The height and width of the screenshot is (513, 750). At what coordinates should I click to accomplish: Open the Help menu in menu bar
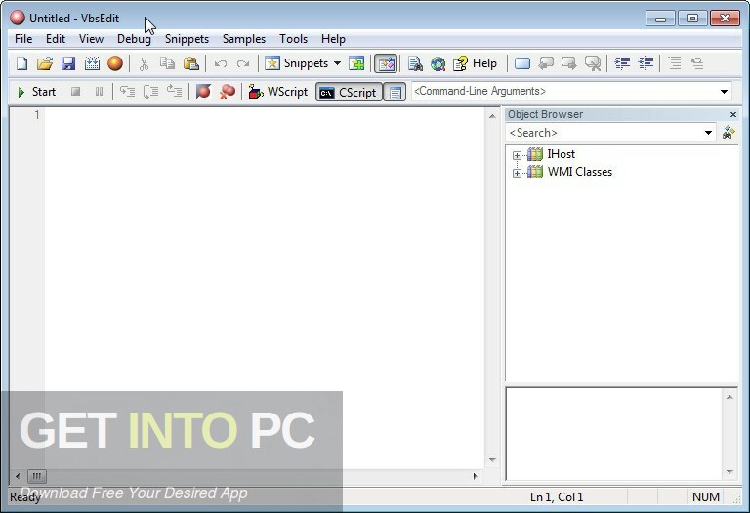click(x=333, y=39)
